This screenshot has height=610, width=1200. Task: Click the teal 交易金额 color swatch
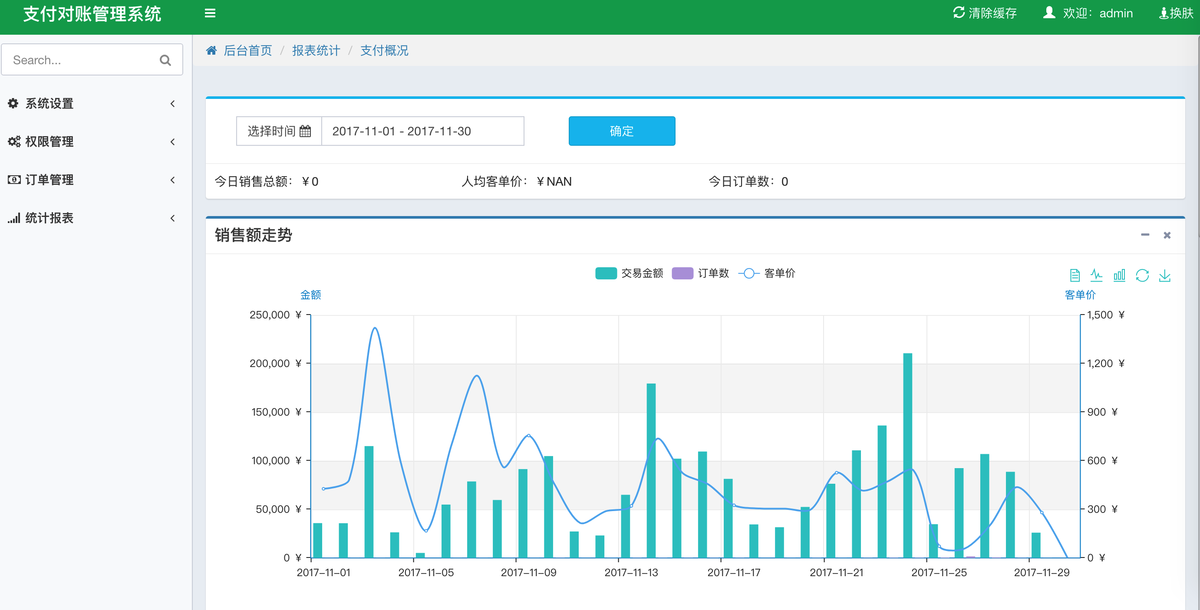coord(606,273)
